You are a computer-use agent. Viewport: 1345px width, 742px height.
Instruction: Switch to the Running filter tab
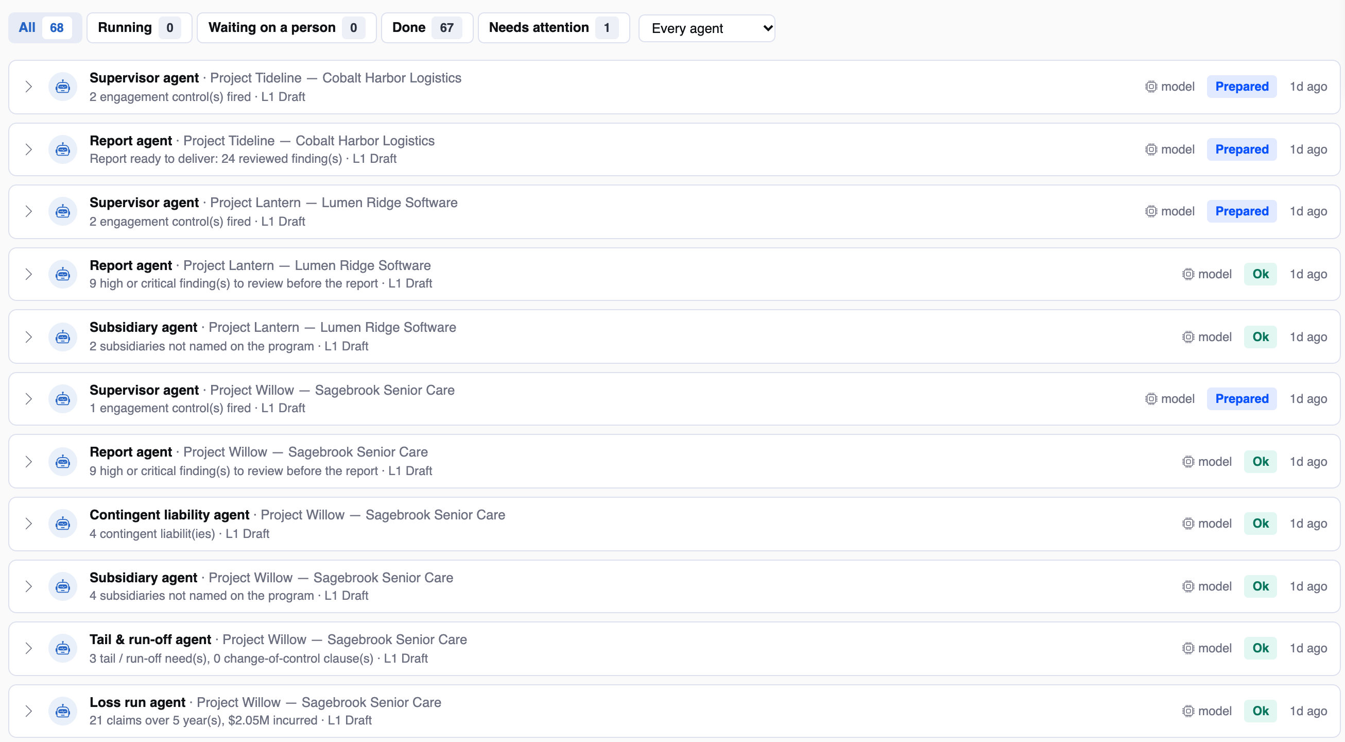tap(140, 28)
